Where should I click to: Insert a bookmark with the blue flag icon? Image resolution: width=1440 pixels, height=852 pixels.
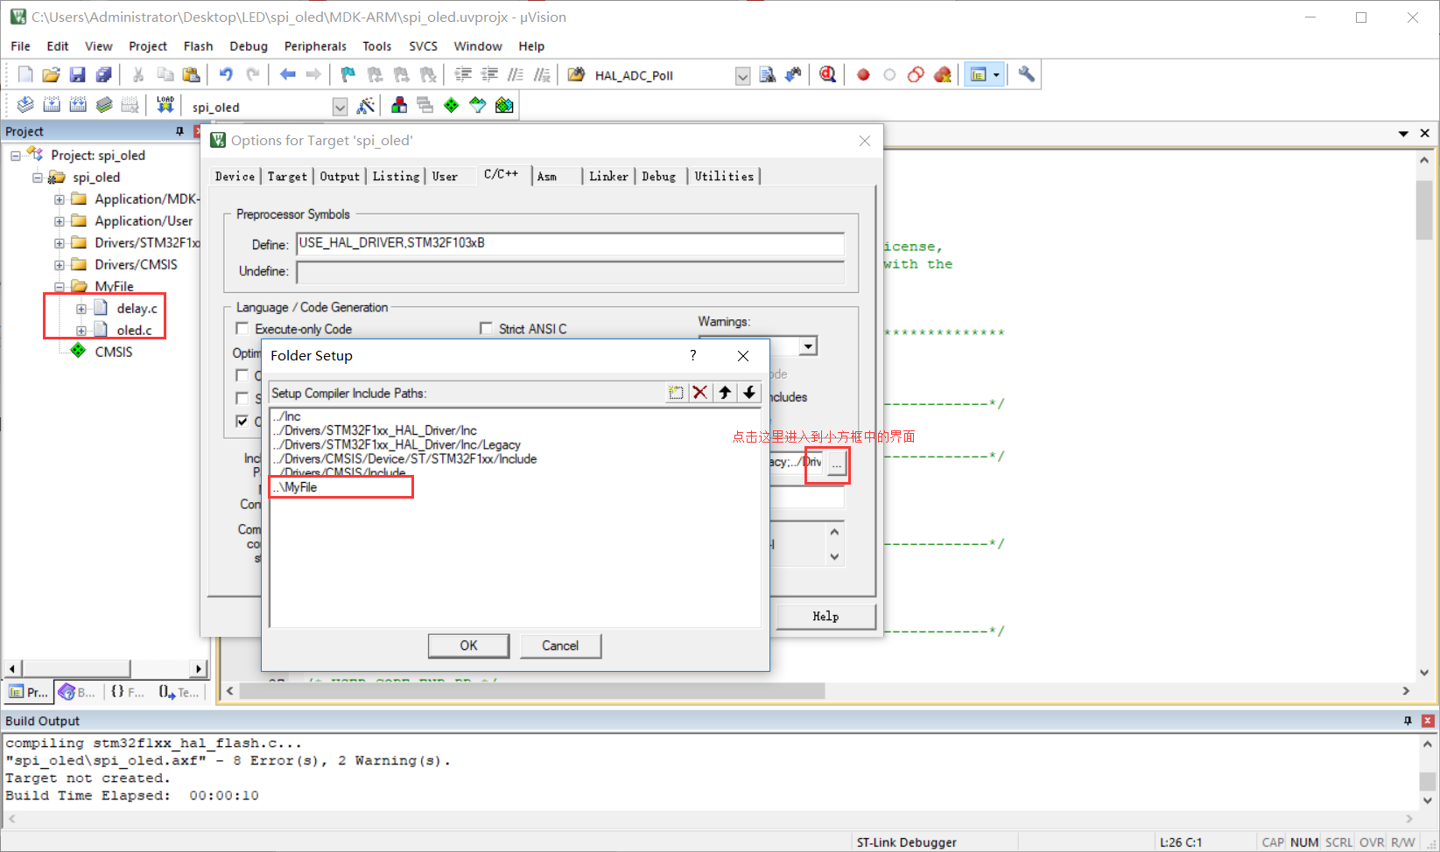click(x=348, y=75)
